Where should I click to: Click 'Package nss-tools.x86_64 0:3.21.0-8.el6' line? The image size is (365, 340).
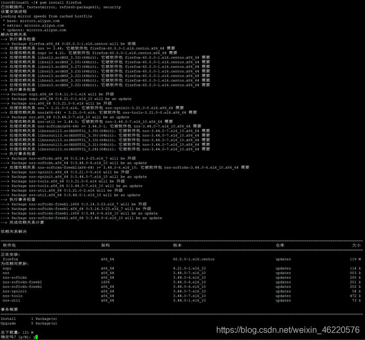click(x=63, y=181)
